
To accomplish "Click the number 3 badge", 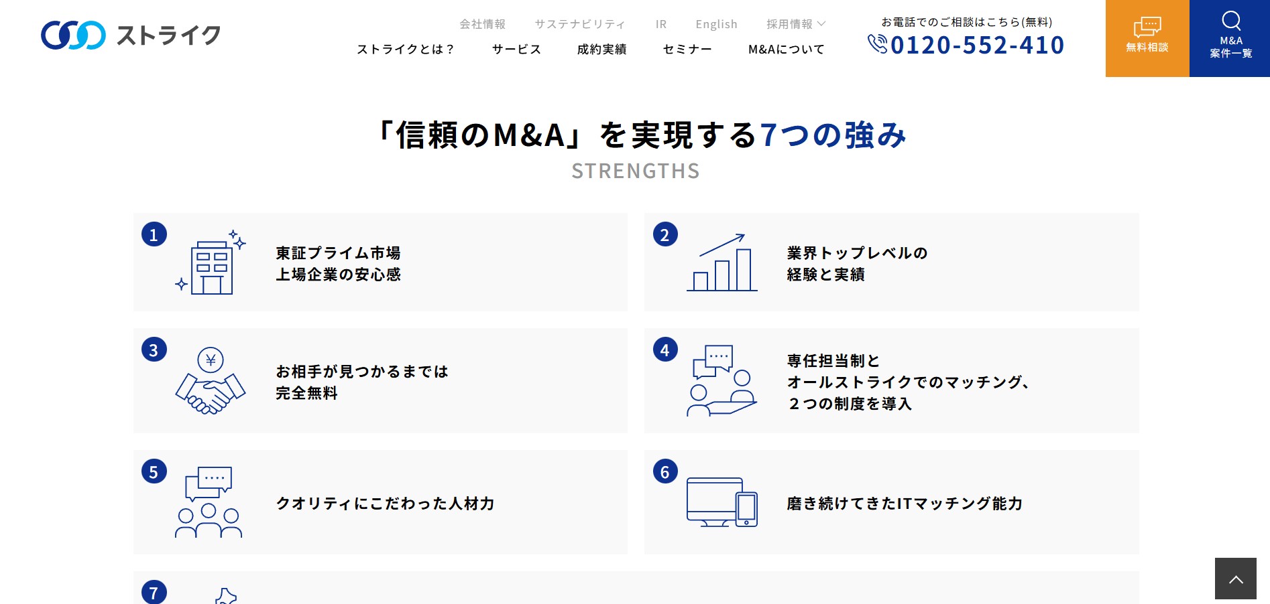I will pyautogui.click(x=154, y=350).
